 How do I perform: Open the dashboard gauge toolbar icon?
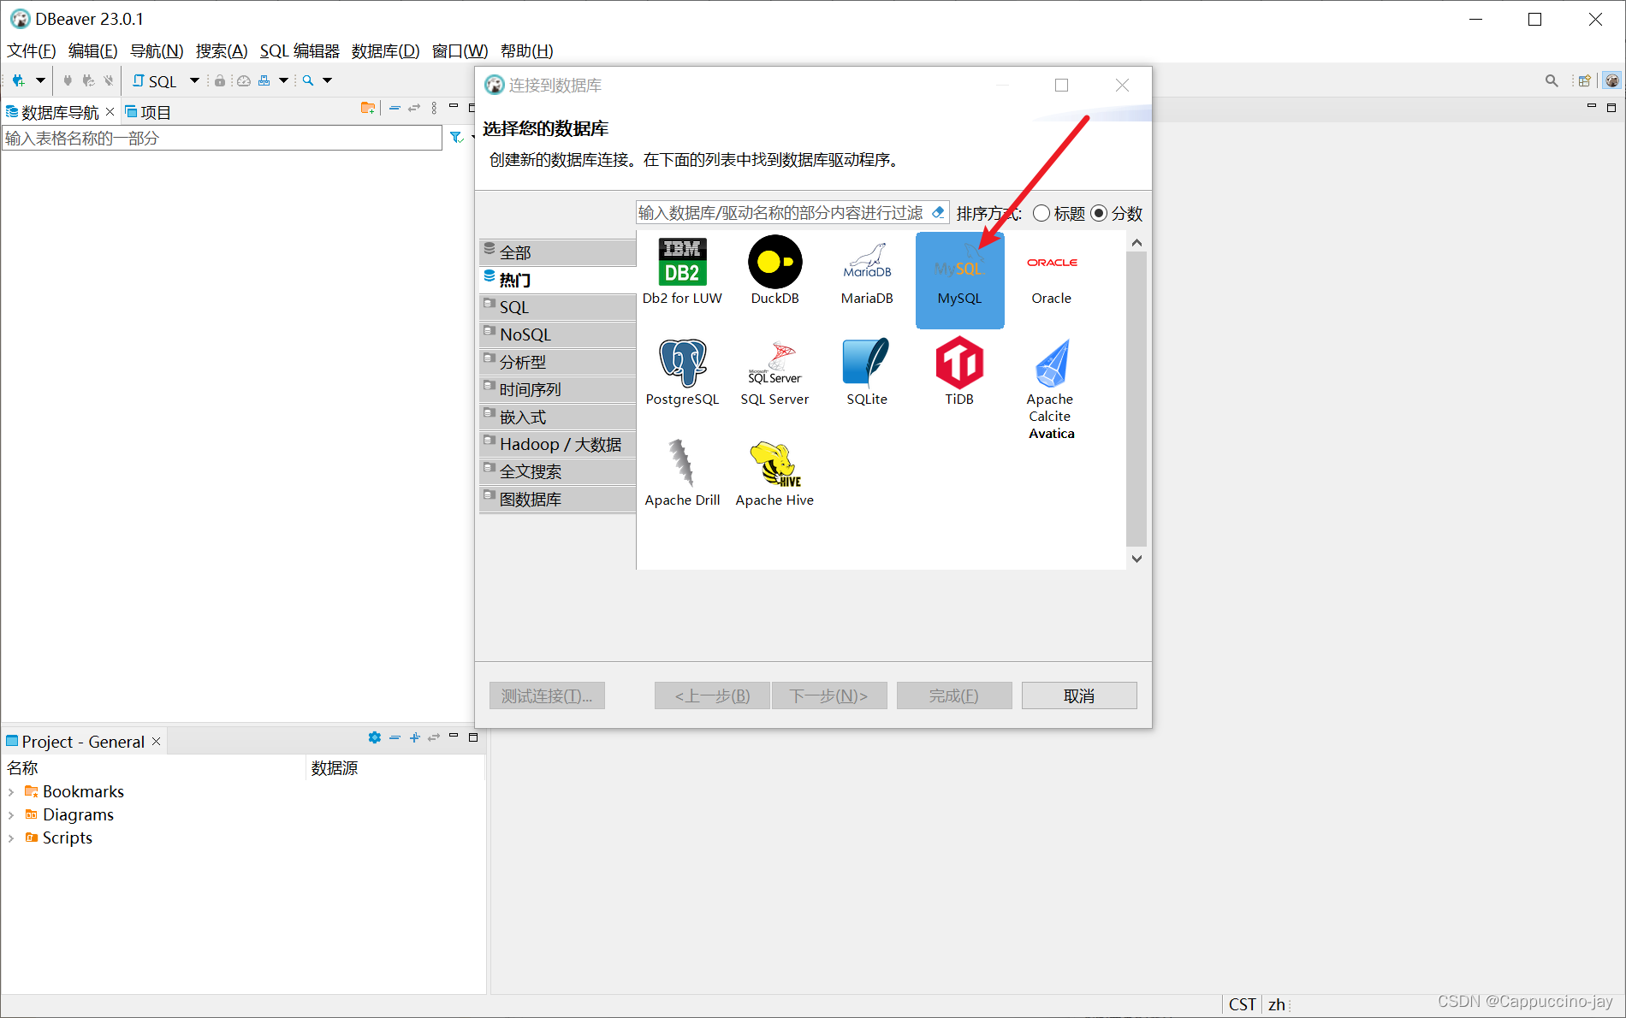pyautogui.click(x=243, y=80)
